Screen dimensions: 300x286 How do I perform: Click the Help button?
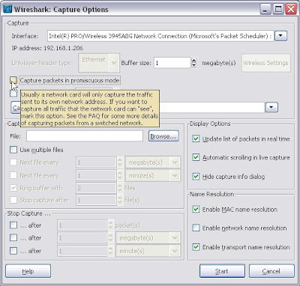pos(28,271)
